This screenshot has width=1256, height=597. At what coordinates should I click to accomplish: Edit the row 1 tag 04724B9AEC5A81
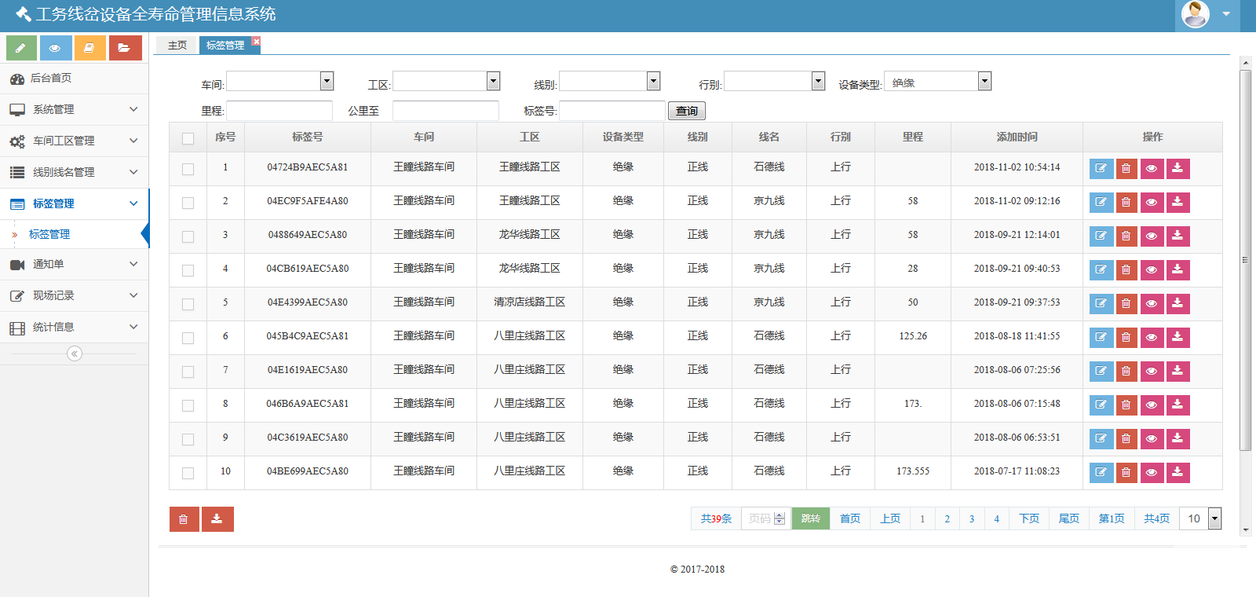(x=1101, y=168)
